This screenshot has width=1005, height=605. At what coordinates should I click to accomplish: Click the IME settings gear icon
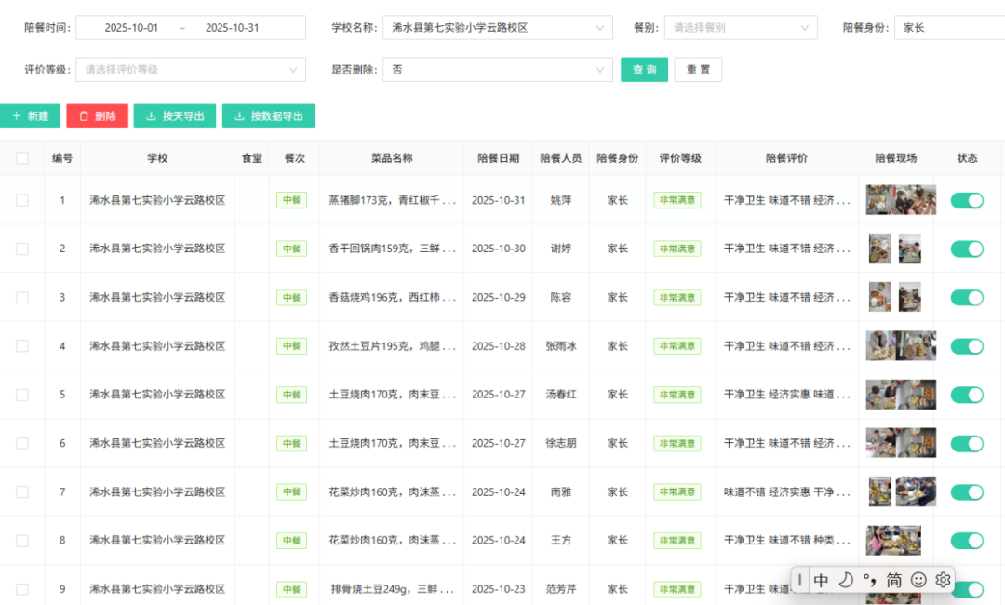tap(943, 580)
